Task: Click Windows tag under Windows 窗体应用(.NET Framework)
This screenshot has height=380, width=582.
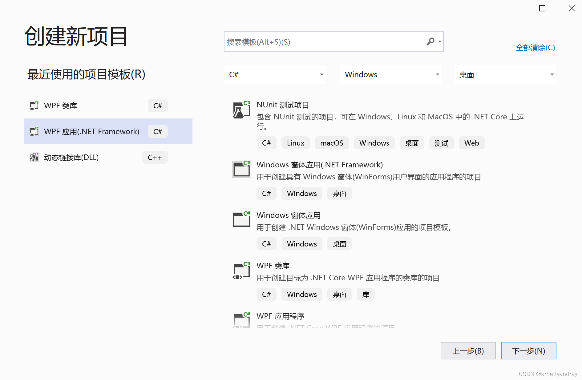Action: point(302,193)
